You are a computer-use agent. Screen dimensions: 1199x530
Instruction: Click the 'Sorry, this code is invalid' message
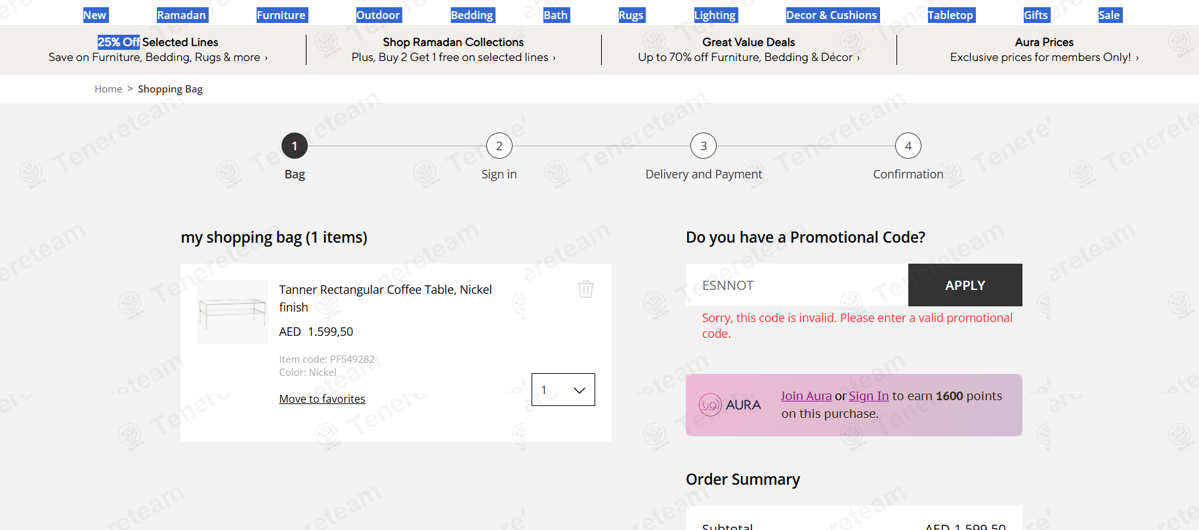857,326
